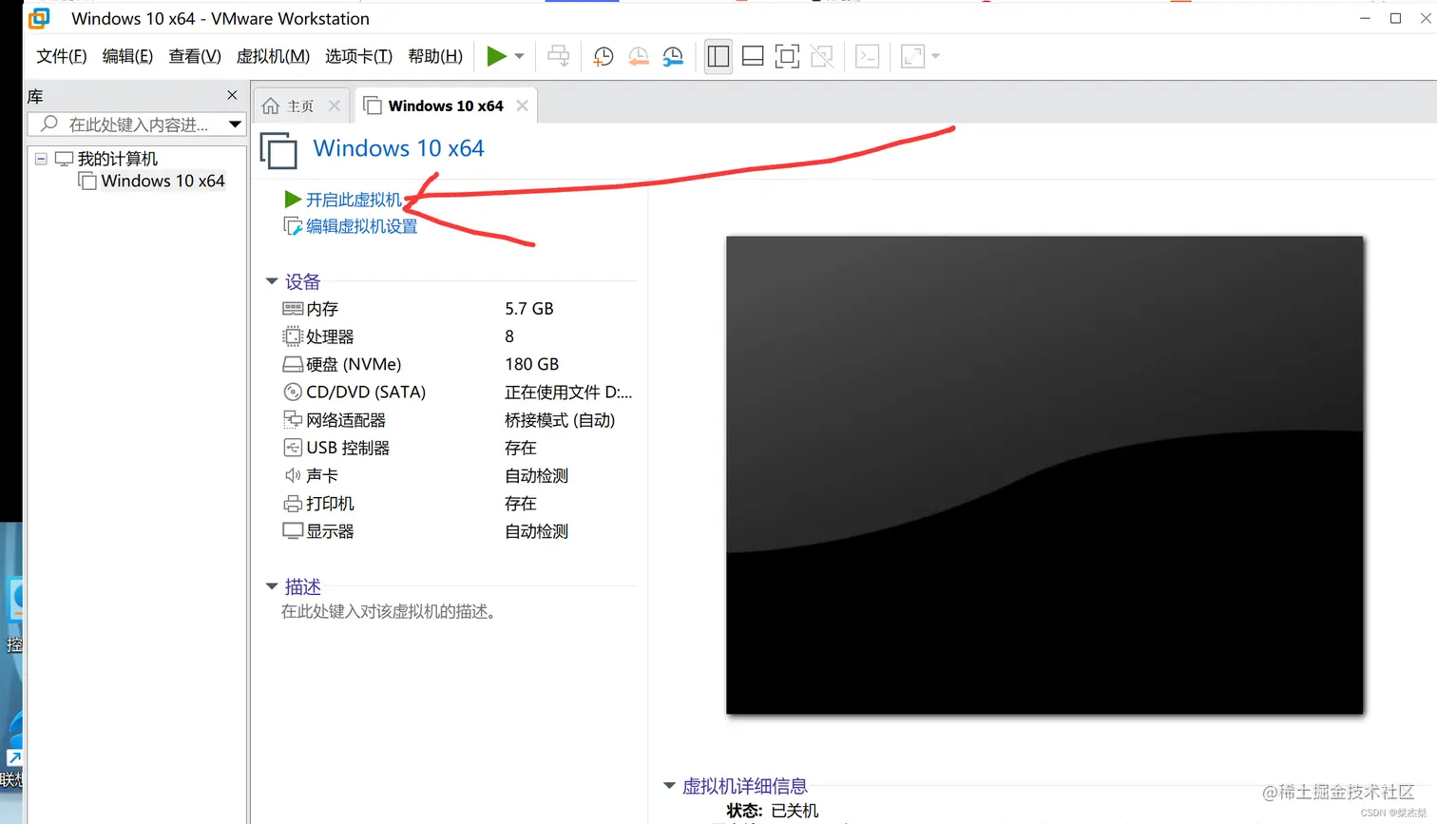1437x824 pixels.
Task: Open the 编辑(E) menu
Action: click(127, 56)
